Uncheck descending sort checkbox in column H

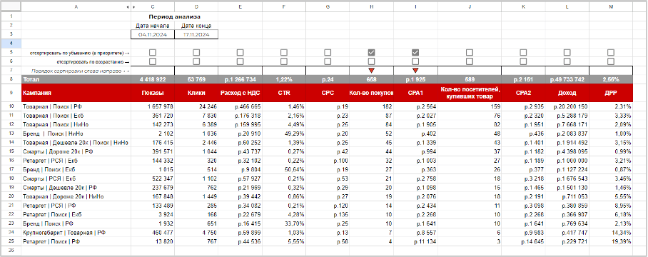pos(372,53)
